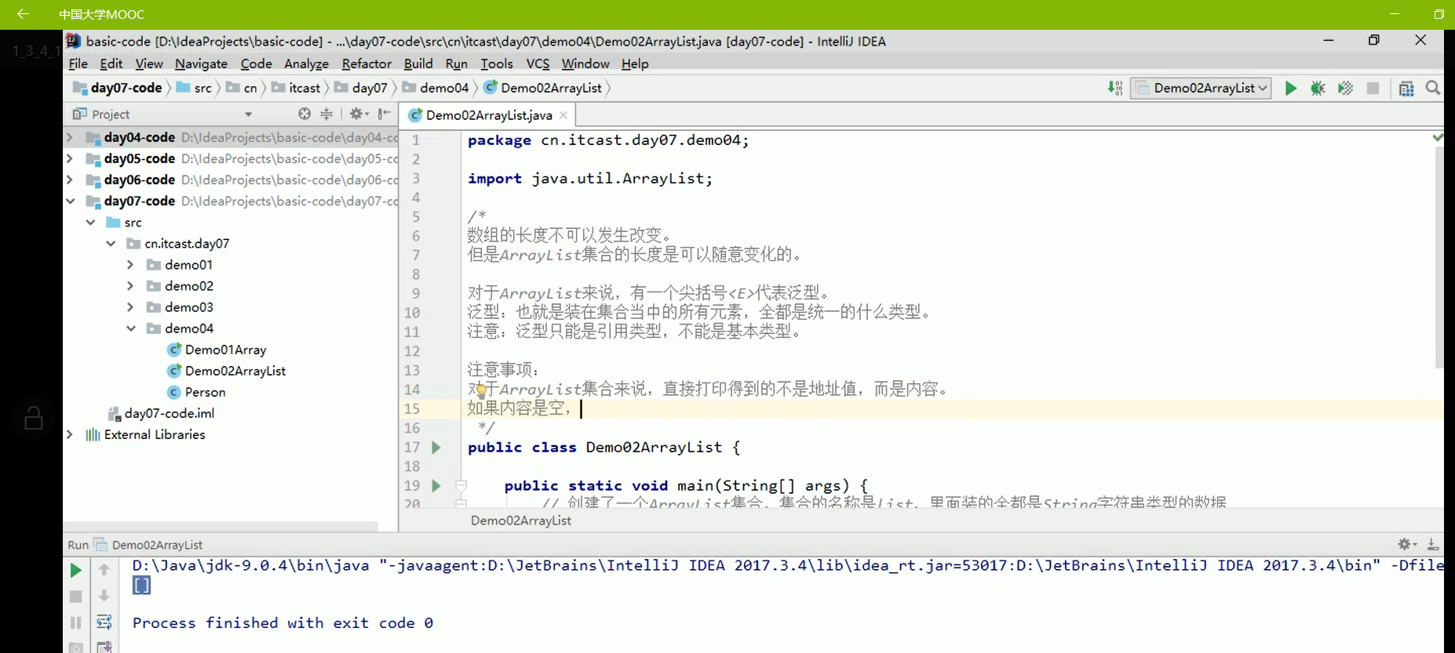Screen dimensions: 1455x653
Task: Click the Down stack trace arrow
Action: 104,597
